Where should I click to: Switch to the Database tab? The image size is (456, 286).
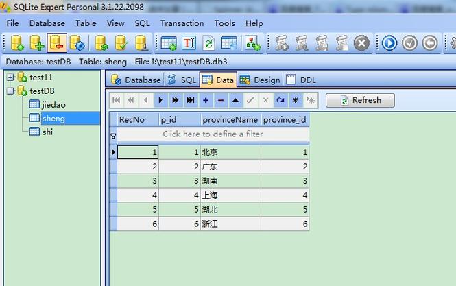point(136,80)
